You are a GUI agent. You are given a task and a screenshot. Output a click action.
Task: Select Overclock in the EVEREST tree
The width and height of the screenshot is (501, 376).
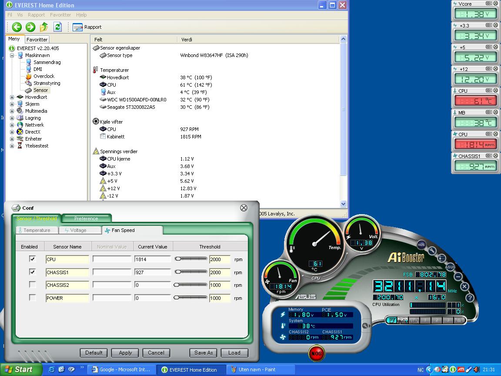[x=44, y=76]
